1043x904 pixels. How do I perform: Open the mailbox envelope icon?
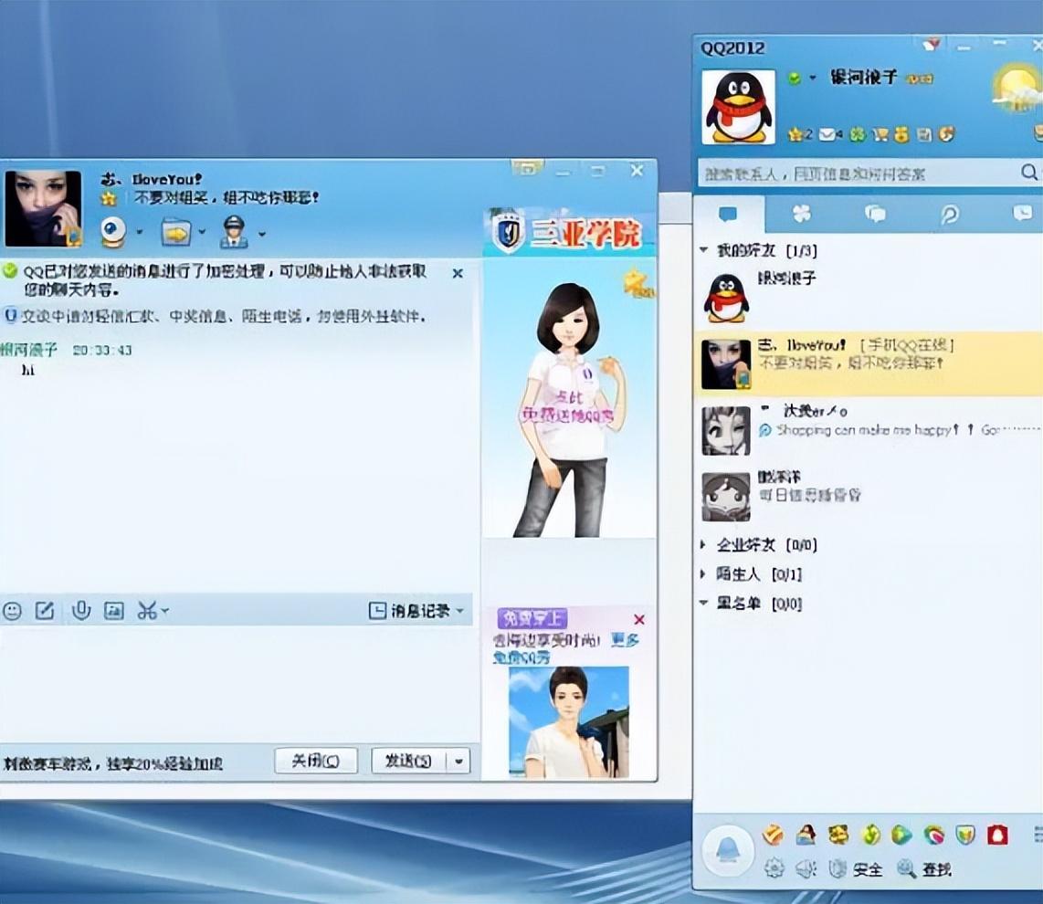827,135
